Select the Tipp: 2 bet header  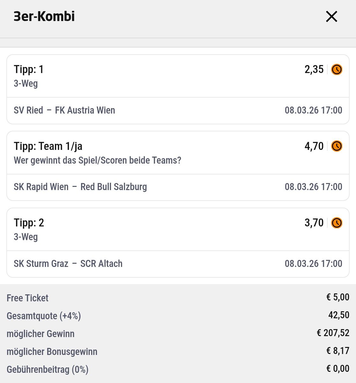(x=29, y=223)
